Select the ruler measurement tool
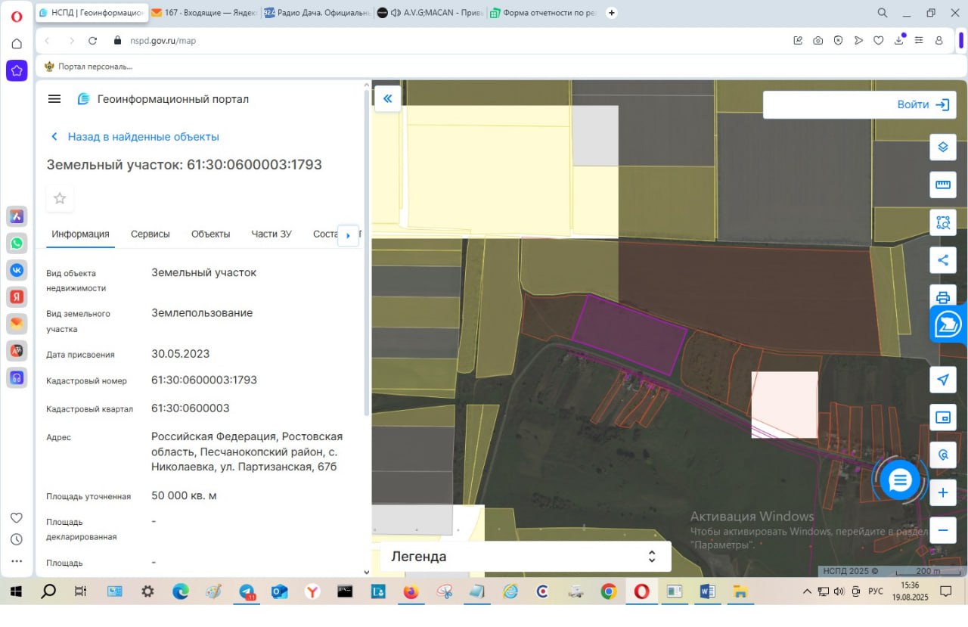 (x=942, y=185)
